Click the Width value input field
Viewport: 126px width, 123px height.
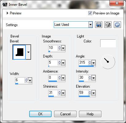(x=20, y=80)
